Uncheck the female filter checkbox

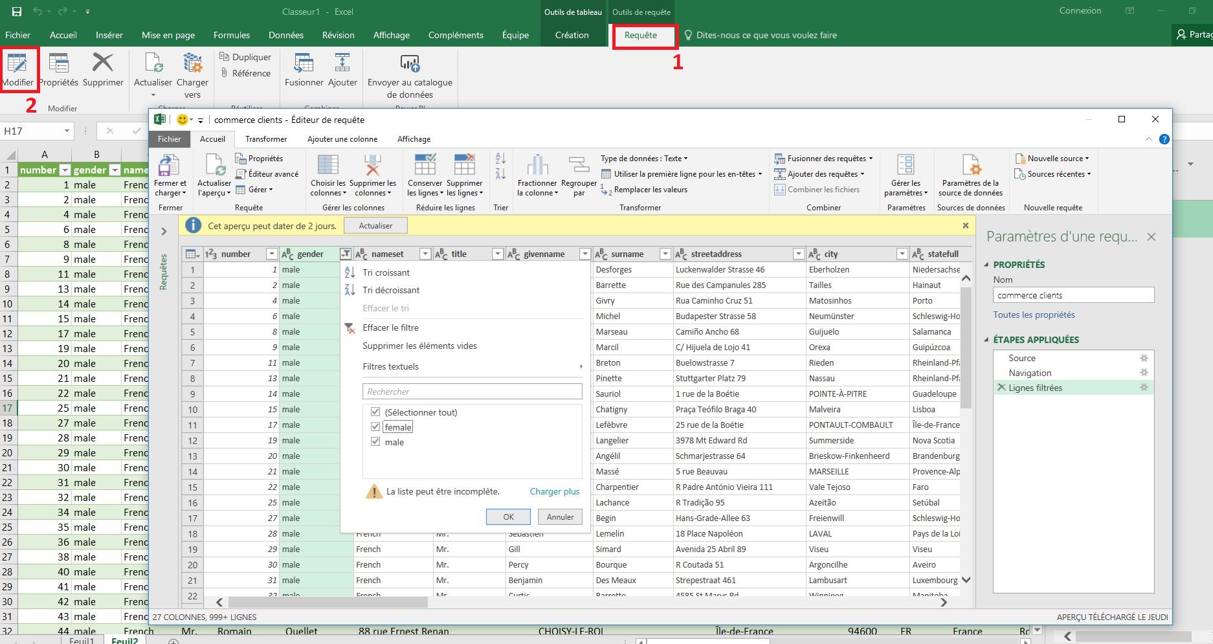(x=375, y=427)
